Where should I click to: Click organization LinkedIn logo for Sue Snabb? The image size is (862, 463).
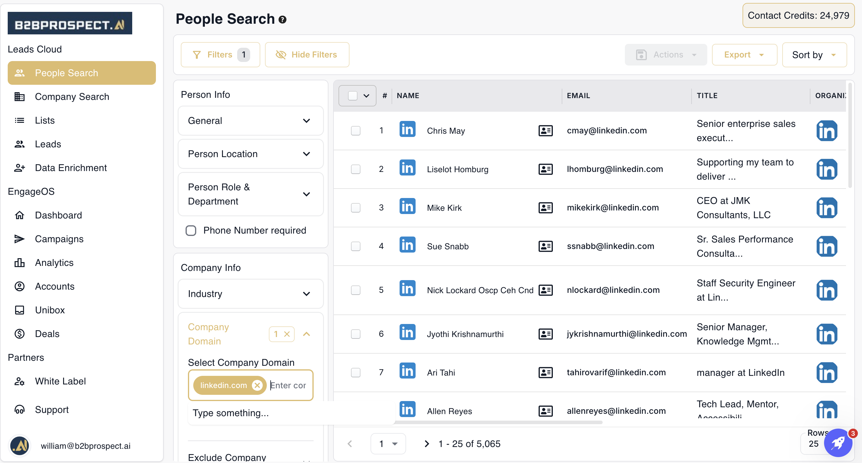coord(826,246)
